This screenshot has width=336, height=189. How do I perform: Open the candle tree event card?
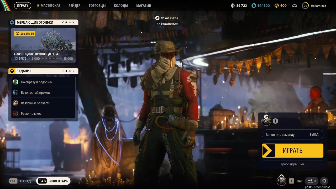coord(43,45)
